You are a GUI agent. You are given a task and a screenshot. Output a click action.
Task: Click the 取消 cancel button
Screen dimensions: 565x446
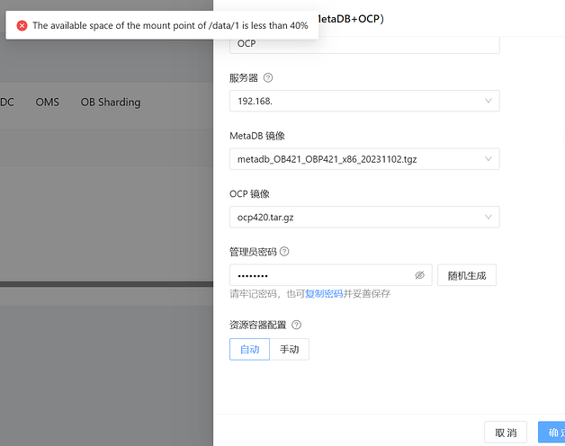(x=506, y=433)
